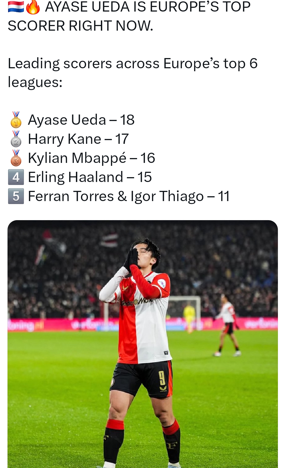Click the goalkeeper in yellow in the background
Screen dimensions: 283x468
coord(190,316)
